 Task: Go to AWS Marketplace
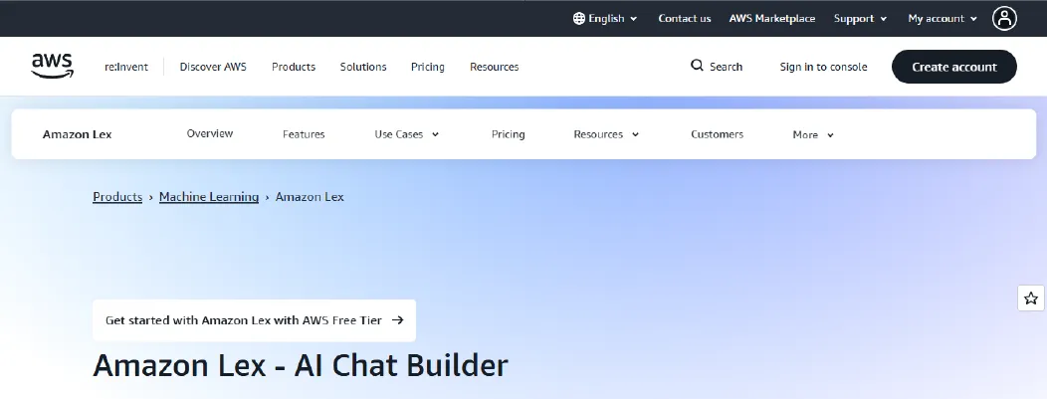pos(772,19)
